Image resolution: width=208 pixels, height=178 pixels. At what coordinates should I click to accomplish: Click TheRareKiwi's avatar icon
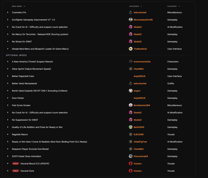click(131, 49)
